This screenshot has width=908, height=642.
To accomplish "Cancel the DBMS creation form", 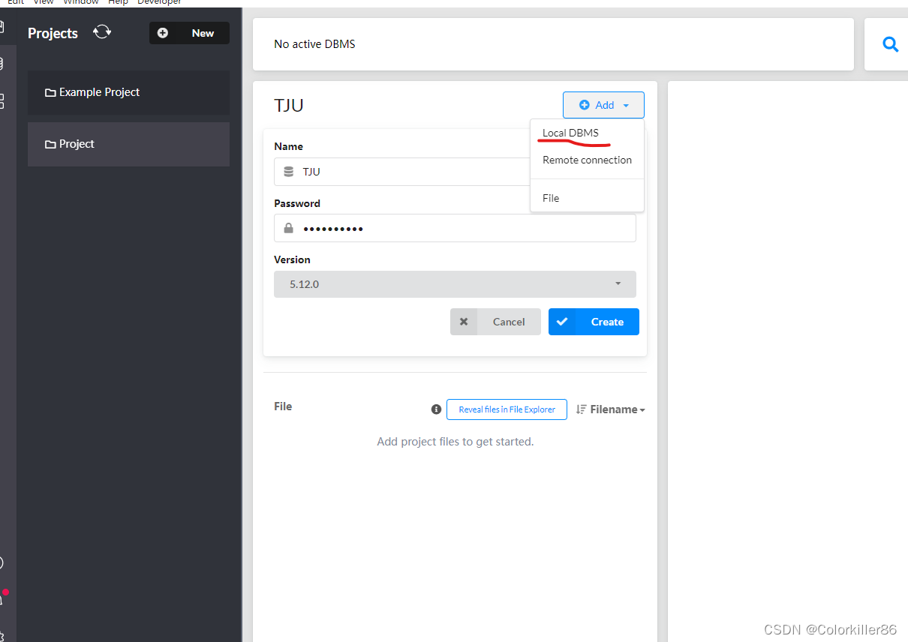I will [495, 321].
